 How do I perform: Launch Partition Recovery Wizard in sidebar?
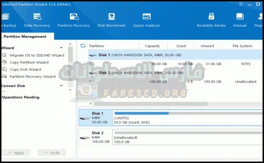coord(32,77)
